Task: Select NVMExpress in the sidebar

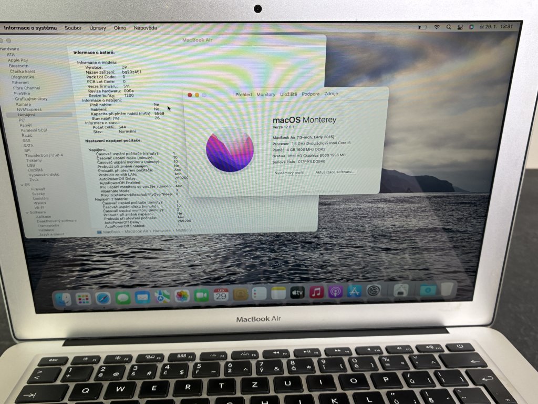Action: pos(29,109)
